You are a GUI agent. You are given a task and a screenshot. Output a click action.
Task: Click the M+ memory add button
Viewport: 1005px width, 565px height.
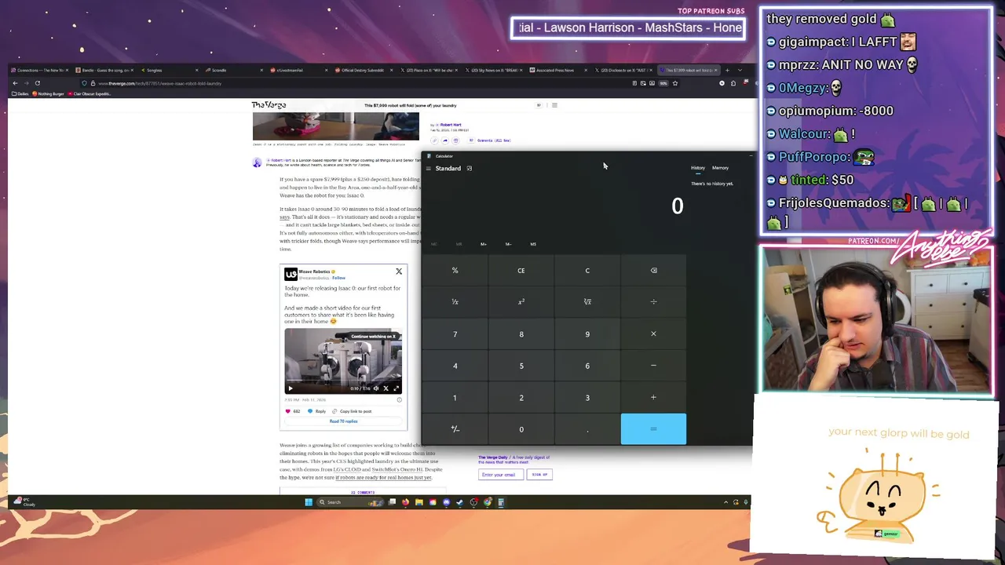[x=484, y=244]
